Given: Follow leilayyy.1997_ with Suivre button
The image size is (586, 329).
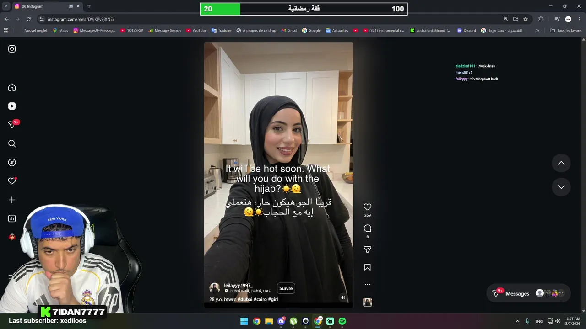Looking at the screenshot, I should tap(286, 288).
